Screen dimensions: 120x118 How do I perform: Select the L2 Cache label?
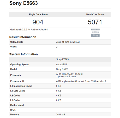pyautogui.click(x=15, y=95)
